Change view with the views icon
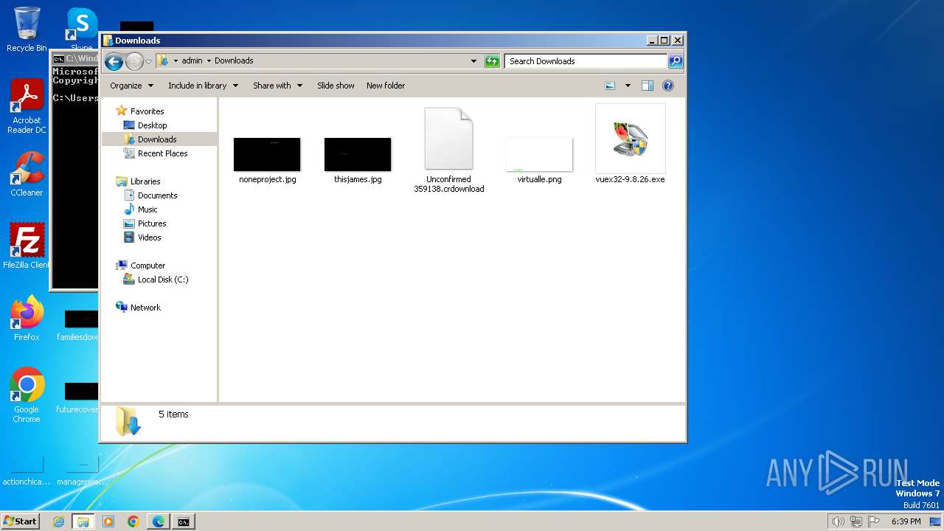Image resolution: width=944 pixels, height=531 pixels. (x=610, y=86)
